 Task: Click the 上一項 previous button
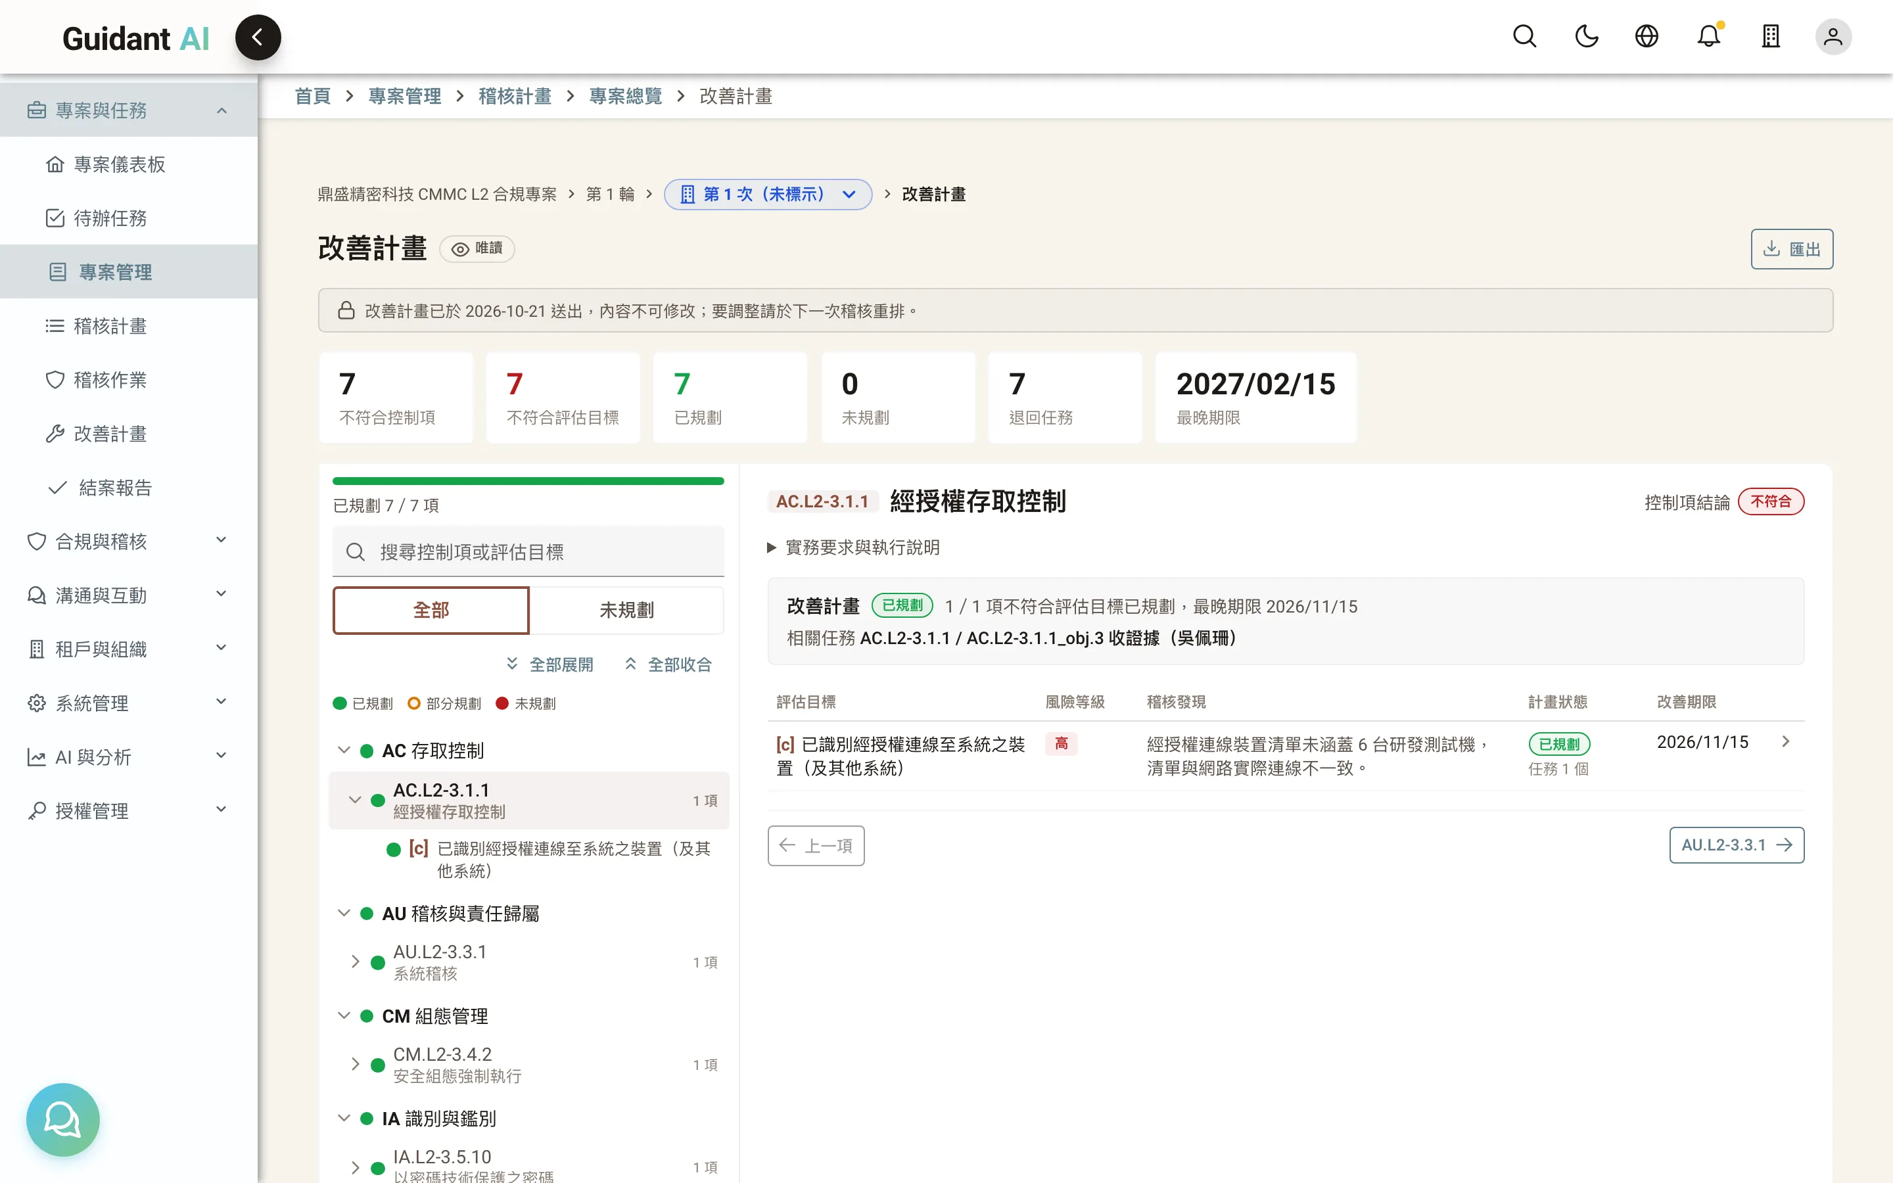pos(816,845)
